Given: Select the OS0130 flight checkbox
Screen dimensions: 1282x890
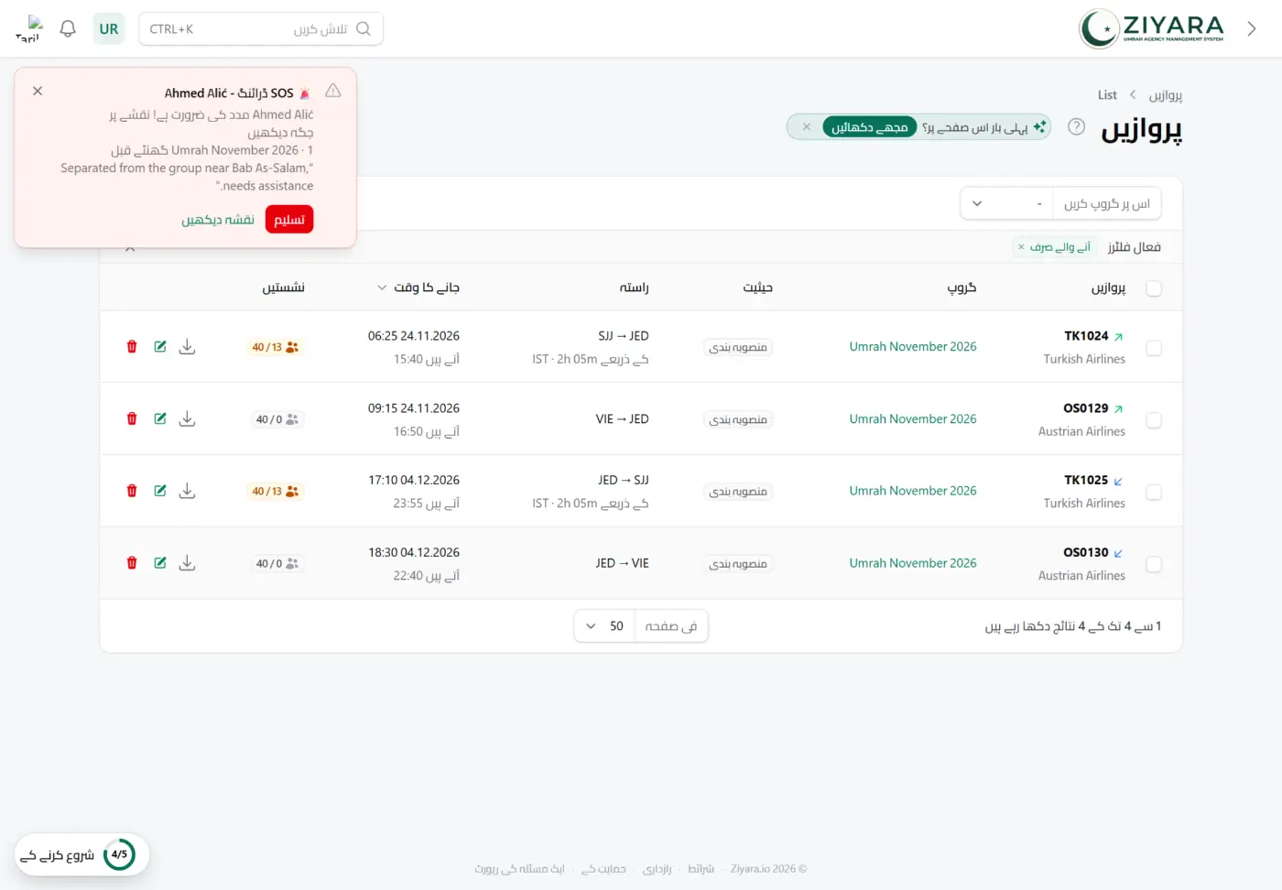Looking at the screenshot, I should [1154, 565].
